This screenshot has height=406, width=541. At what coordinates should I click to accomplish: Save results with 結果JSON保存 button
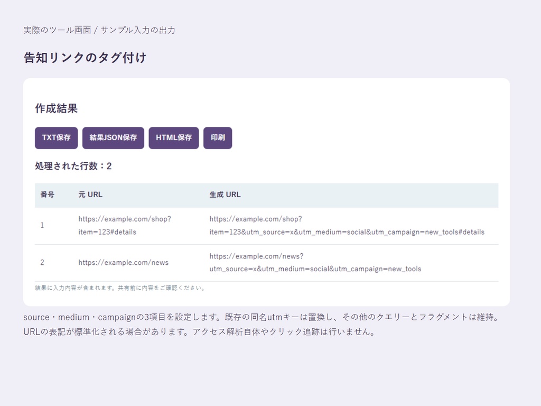[113, 138]
